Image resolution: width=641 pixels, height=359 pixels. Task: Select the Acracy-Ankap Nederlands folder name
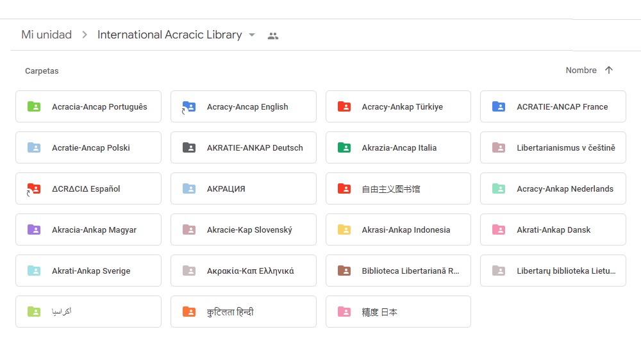(565, 188)
